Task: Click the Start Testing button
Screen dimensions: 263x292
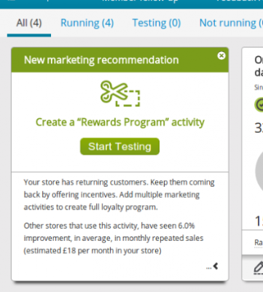Action: [119, 147]
